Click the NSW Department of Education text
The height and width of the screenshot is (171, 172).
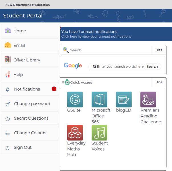(28, 5)
